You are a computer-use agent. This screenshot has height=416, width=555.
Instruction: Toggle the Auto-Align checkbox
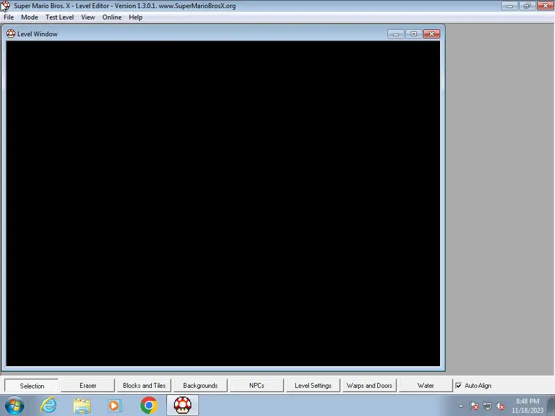459,386
